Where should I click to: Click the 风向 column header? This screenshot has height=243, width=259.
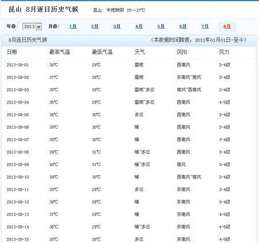182,52
